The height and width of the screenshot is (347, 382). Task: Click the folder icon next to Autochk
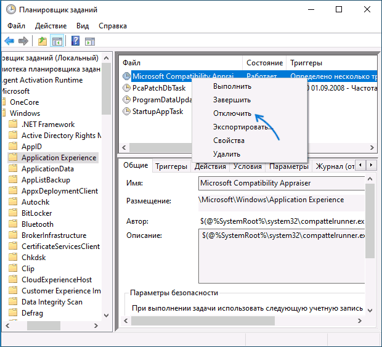click(13, 202)
